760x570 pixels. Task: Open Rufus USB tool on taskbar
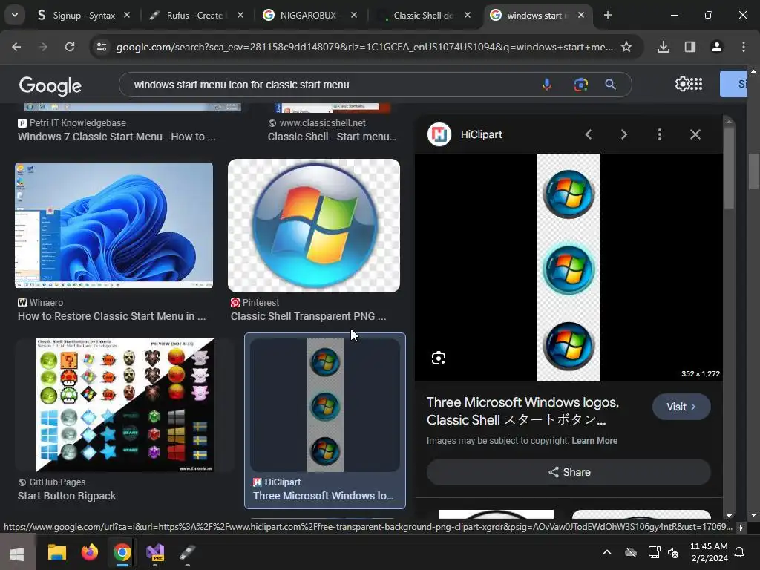coord(188,552)
